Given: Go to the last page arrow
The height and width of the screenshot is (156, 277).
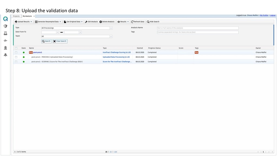Looking at the screenshot, I should click(269, 152).
